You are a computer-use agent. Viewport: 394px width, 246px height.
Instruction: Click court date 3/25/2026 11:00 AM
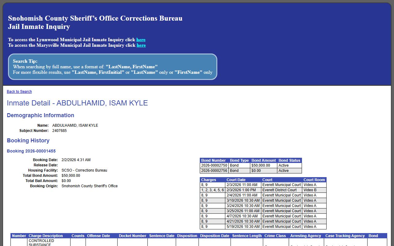click(x=243, y=211)
